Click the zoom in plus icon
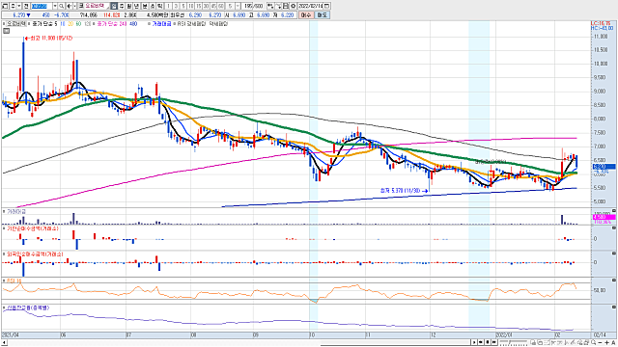 click(x=606, y=343)
